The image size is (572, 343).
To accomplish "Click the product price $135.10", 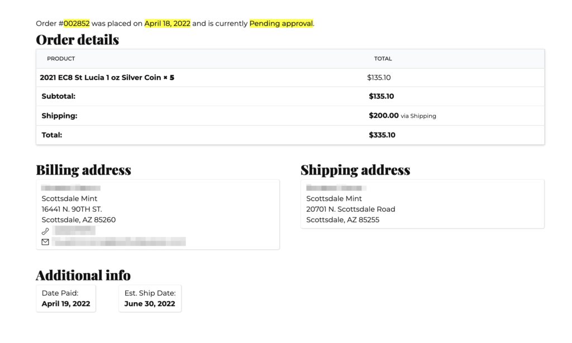I will point(379,77).
